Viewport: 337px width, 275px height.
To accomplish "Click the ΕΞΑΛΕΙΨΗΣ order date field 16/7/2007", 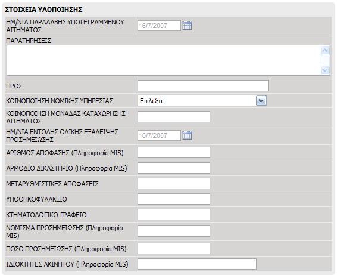I will click(159, 135).
